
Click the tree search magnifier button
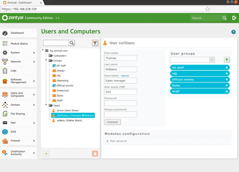point(72,43)
